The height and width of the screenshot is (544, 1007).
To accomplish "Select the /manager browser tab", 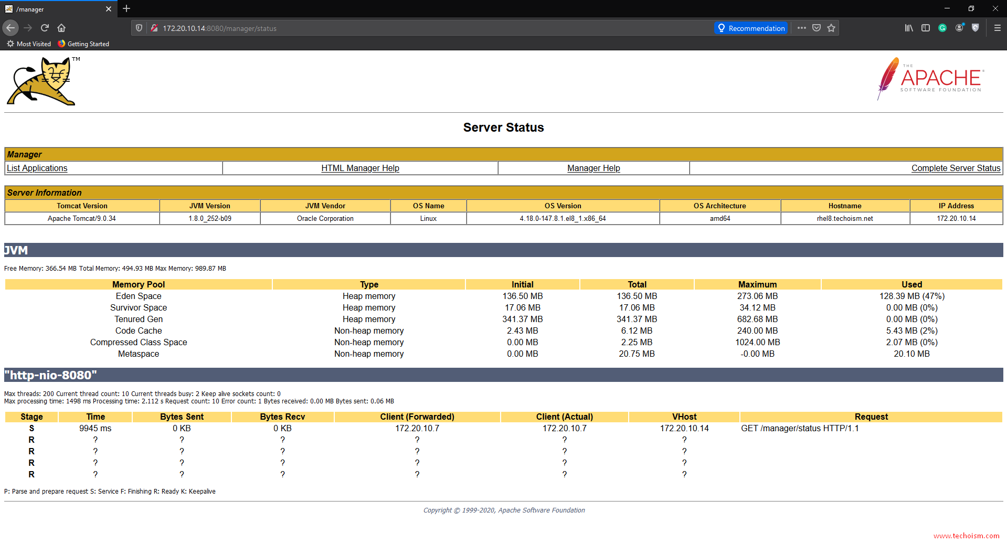I will [x=58, y=9].
